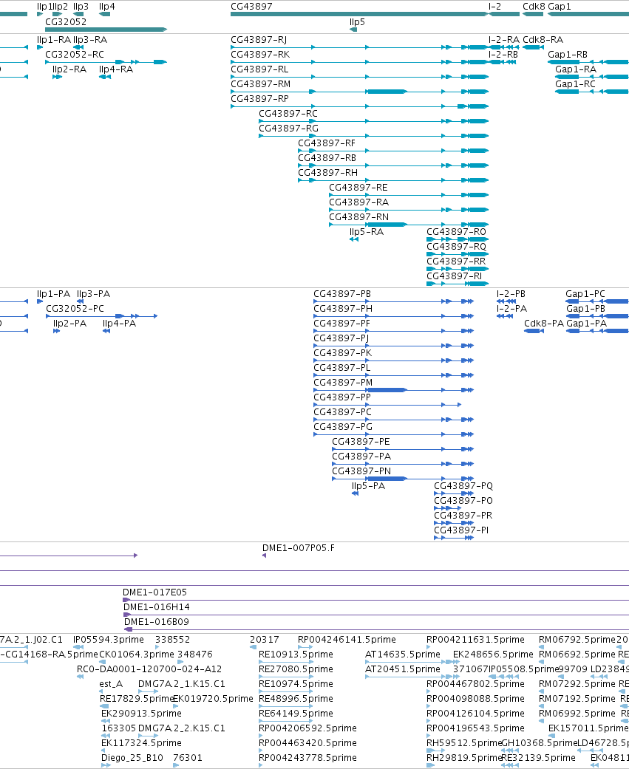The image size is (629, 769).
Task: Click the Gap1-RB transcript label
Action: coord(568,55)
